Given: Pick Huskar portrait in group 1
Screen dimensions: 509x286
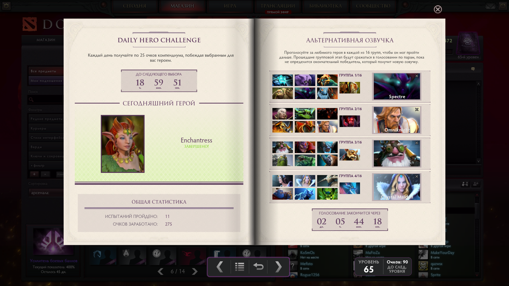Looking at the screenshot, I should [x=327, y=80].
